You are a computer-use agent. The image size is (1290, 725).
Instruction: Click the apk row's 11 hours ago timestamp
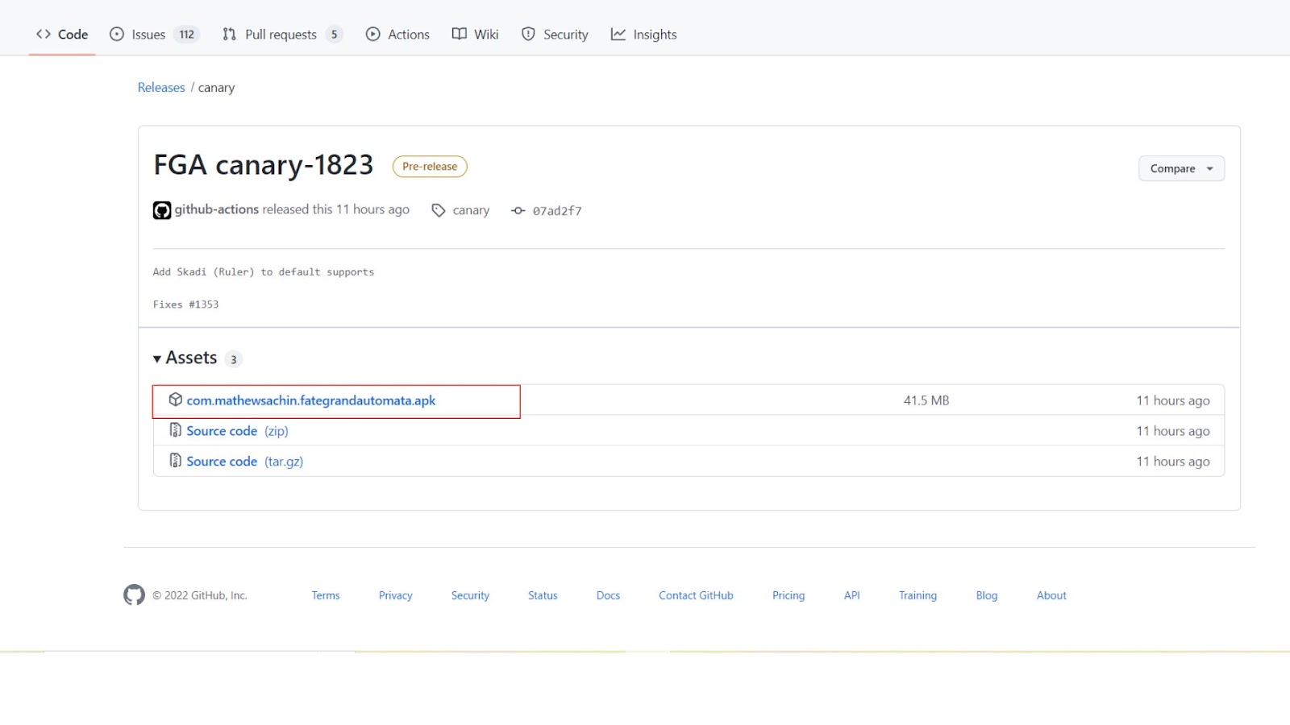coord(1173,400)
